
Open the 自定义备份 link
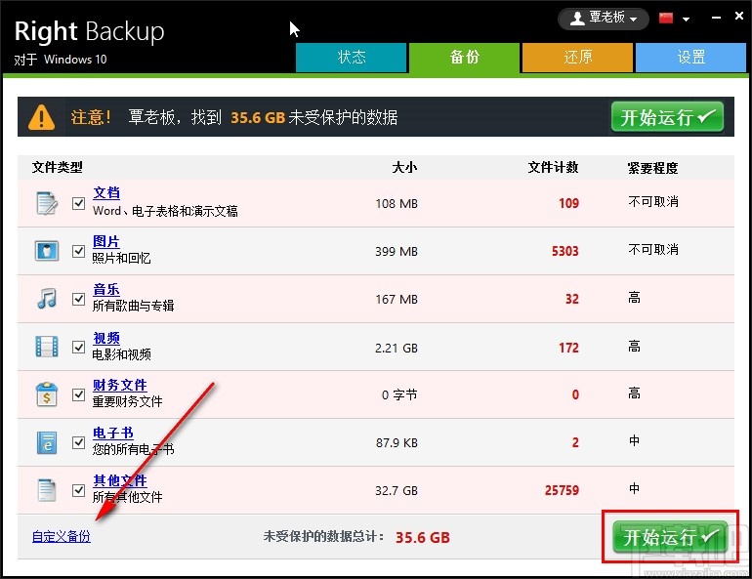coord(61,536)
